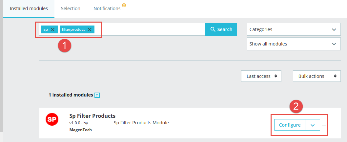Open the Bulk actions dropdown
The width and height of the screenshot is (347, 142).
coord(317,76)
